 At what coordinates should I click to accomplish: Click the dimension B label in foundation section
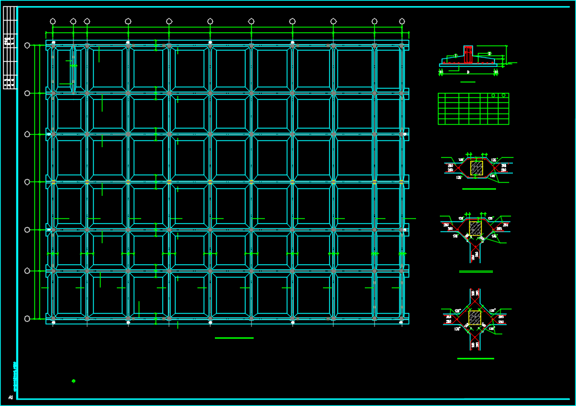click(x=468, y=72)
